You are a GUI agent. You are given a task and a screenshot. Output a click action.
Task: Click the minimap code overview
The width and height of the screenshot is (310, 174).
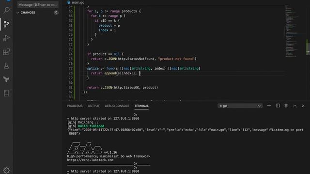click(x=294, y=30)
